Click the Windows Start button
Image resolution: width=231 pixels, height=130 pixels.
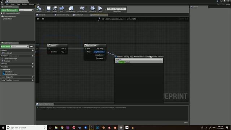click(3, 127)
